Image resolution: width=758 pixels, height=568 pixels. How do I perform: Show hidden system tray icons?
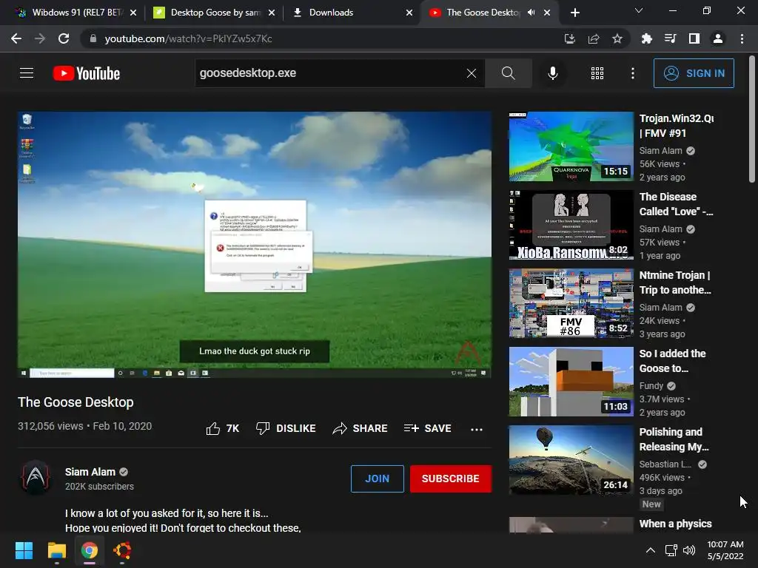[x=651, y=550]
